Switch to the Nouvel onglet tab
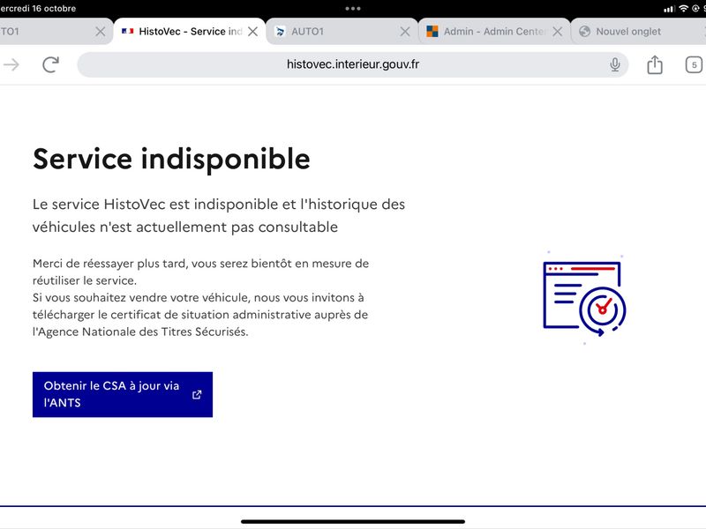Screen dimensions: 706x529 point(638,32)
